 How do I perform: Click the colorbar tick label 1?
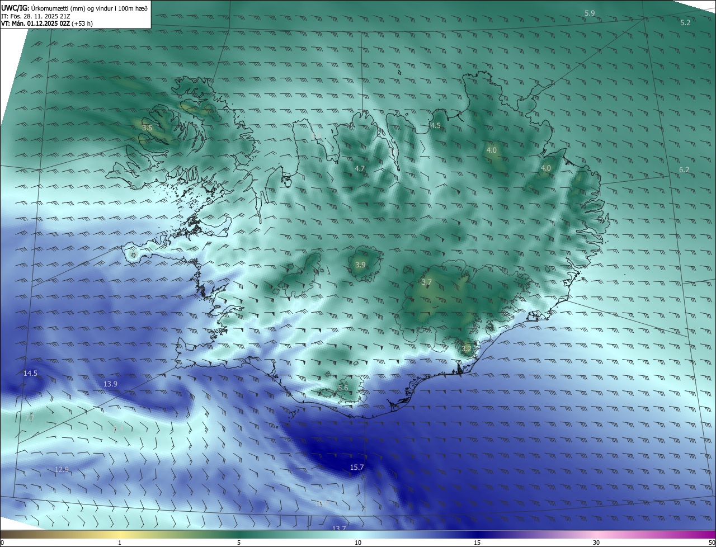click(x=120, y=543)
